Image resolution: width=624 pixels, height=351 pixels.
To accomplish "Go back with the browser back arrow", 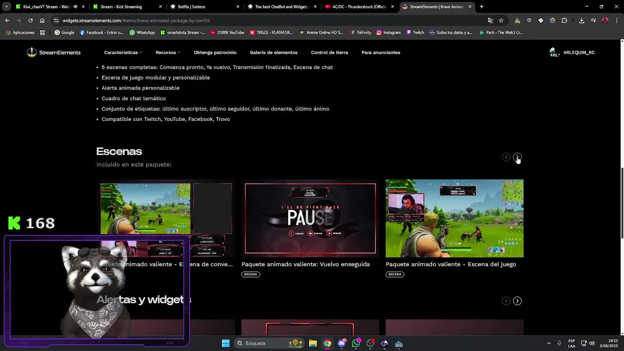I will coord(7,20).
